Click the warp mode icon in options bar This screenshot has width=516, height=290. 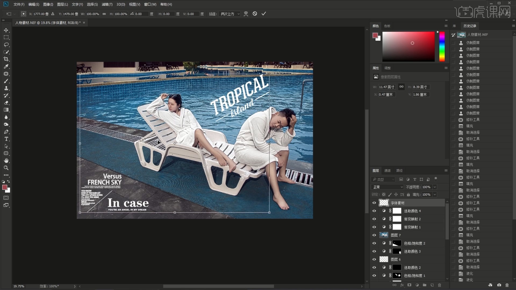(x=246, y=14)
